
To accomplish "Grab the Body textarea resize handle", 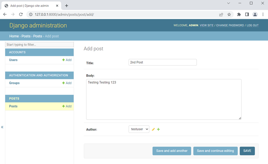I will click(240, 118).
